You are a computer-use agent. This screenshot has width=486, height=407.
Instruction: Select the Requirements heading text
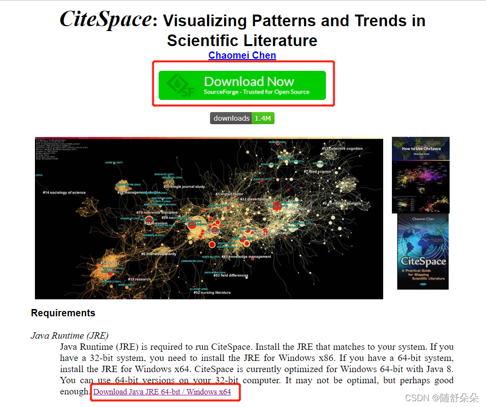click(63, 313)
